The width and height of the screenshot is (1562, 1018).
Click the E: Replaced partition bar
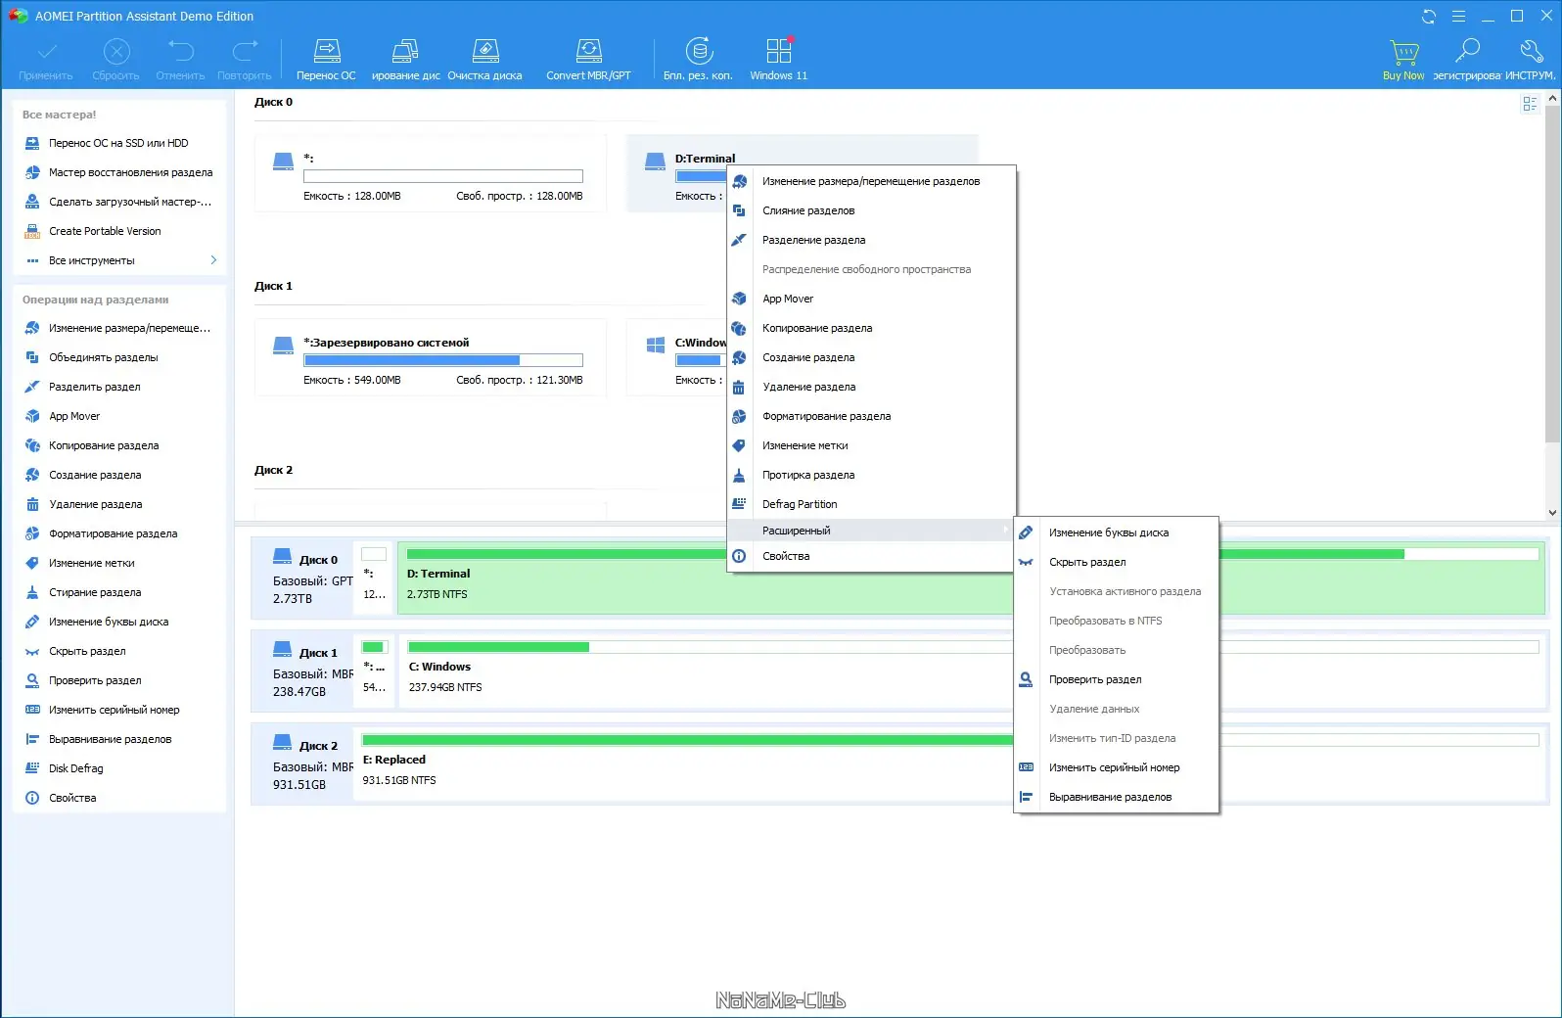point(685,740)
